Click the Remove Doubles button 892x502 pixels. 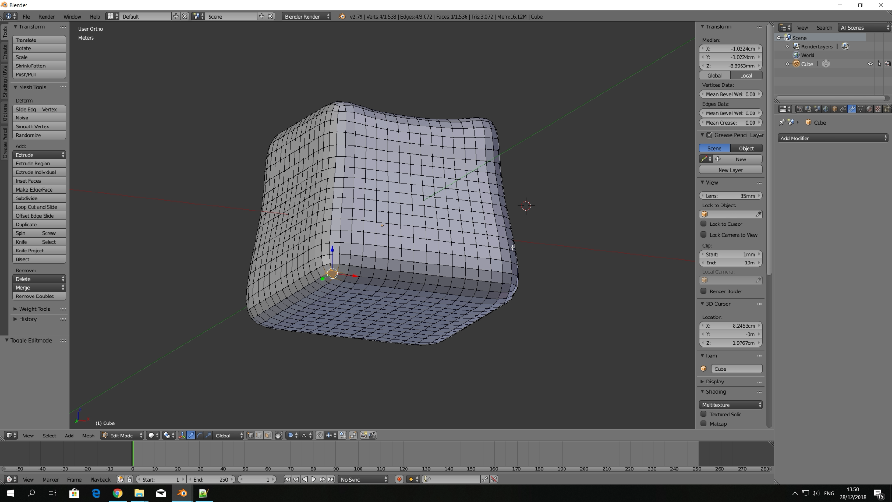(39, 296)
